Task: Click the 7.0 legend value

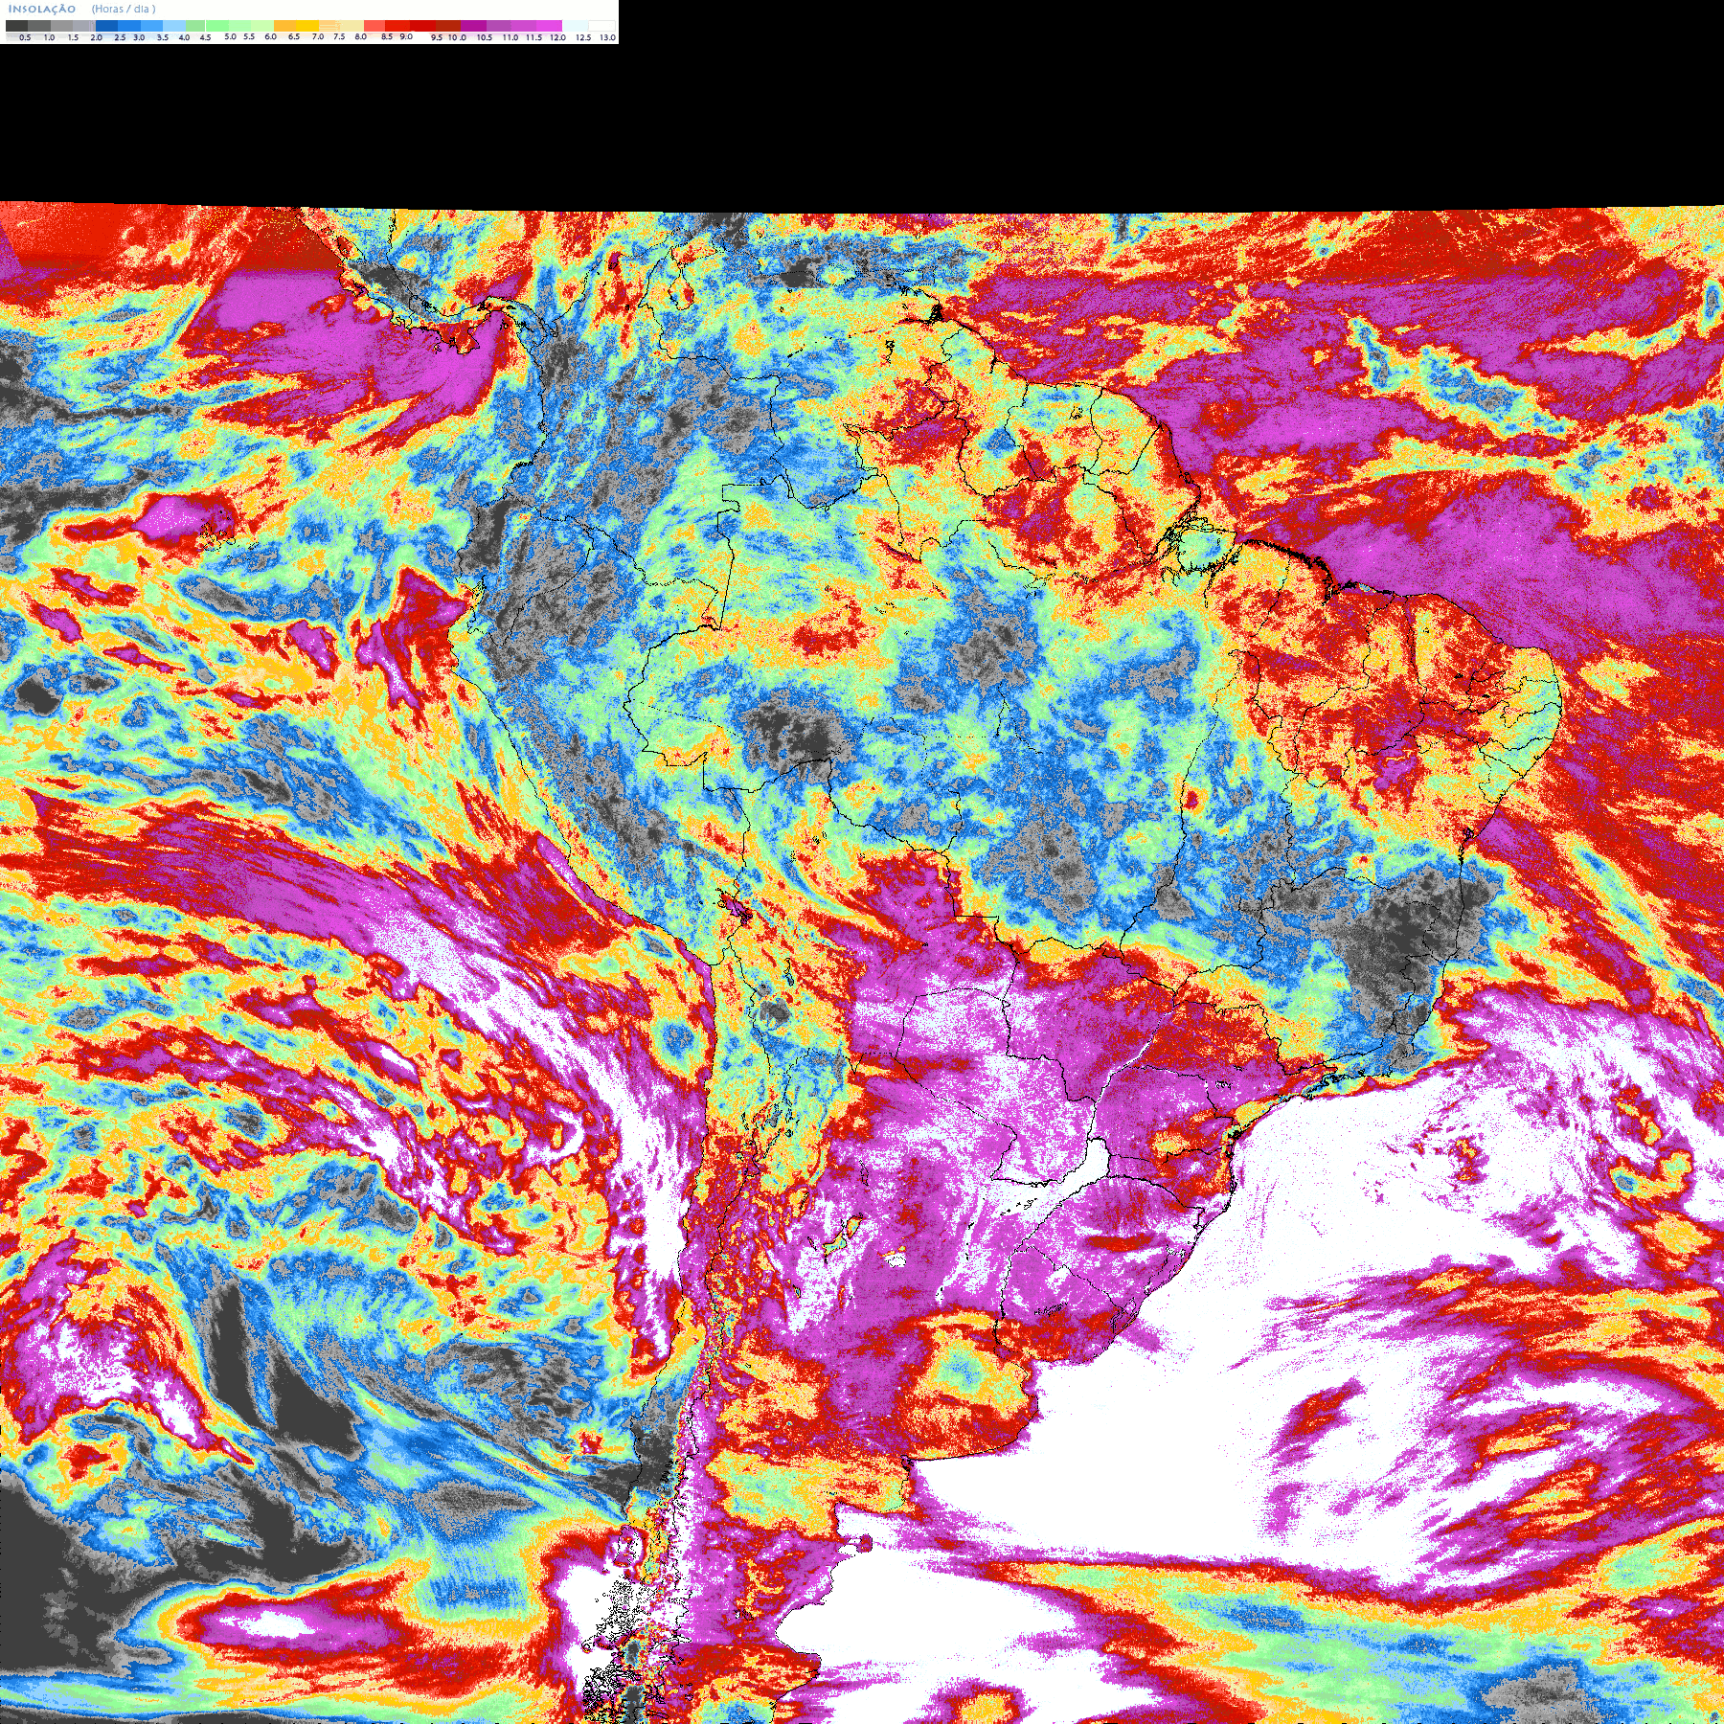Action: tap(318, 36)
